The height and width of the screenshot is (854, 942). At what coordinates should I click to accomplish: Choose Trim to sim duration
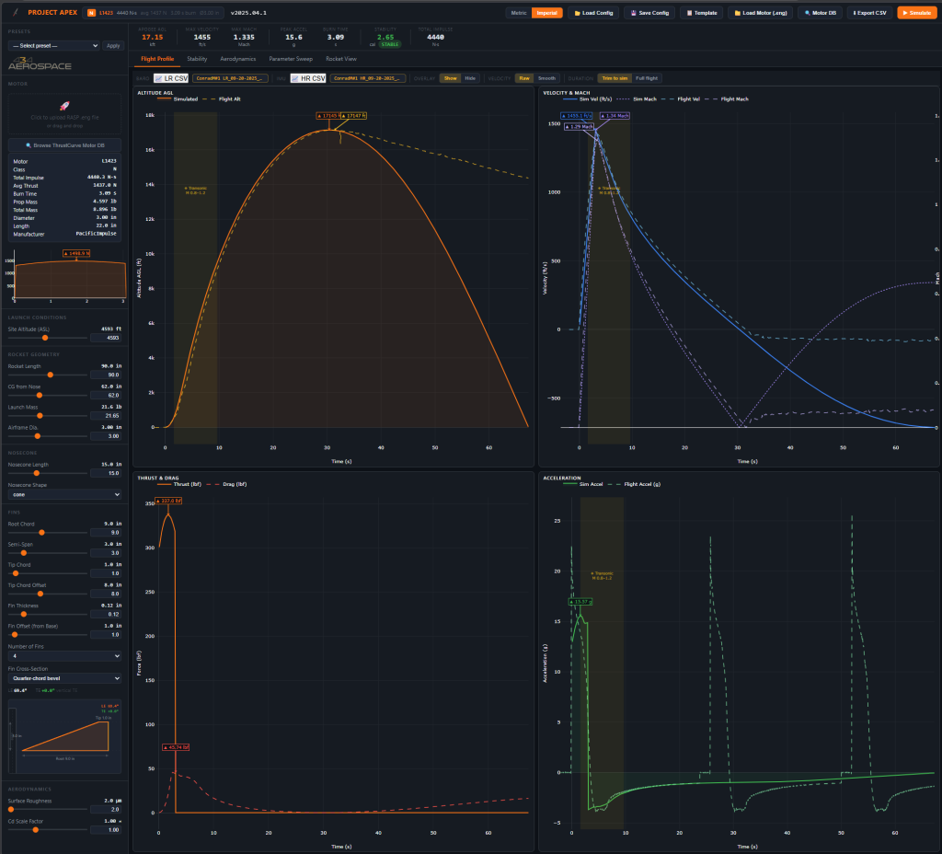click(x=615, y=78)
